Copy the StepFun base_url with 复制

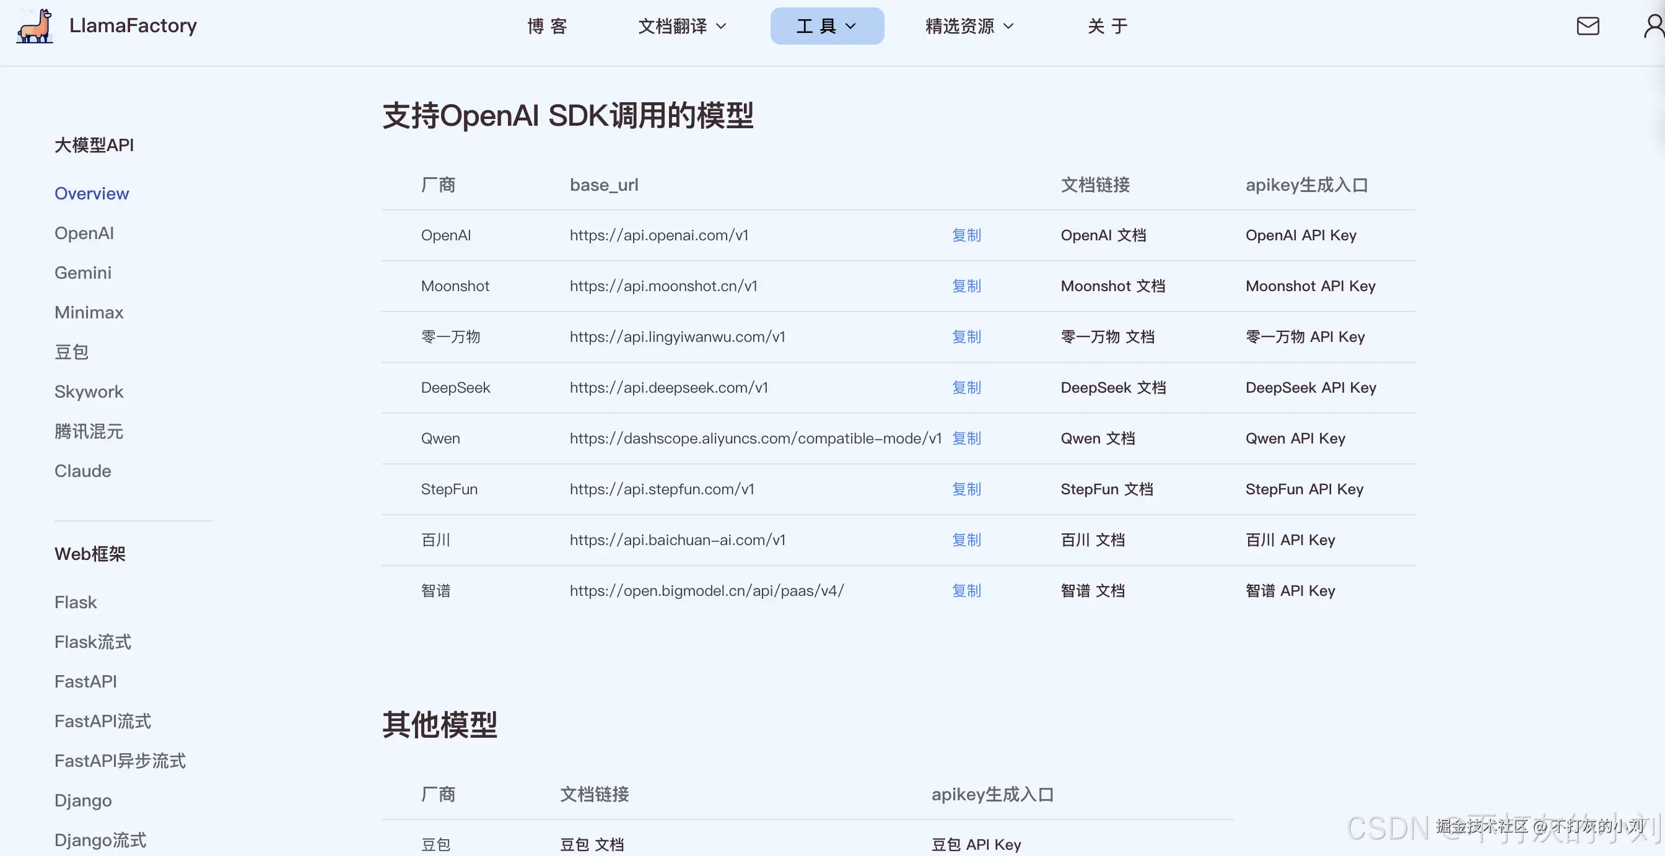(966, 489)
